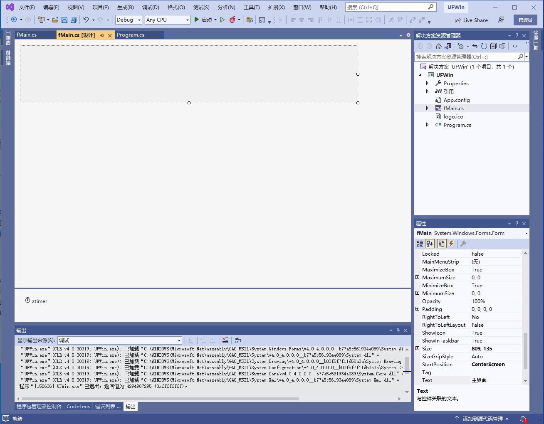Image resolution: width=544 pixels, height=424 pixels.
Task: Toggle word wrap in the Output window
Action: click(238, 340)
